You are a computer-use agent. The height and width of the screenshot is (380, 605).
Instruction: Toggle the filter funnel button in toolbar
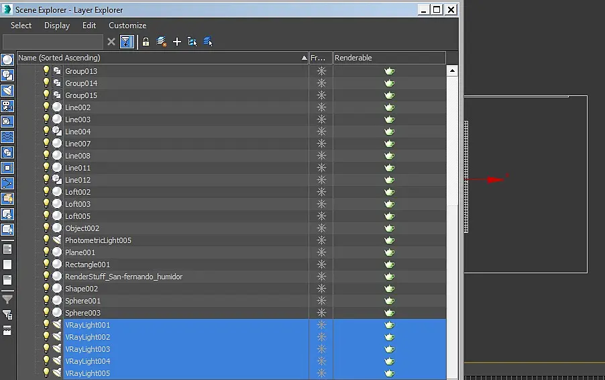tap(127, 42)
